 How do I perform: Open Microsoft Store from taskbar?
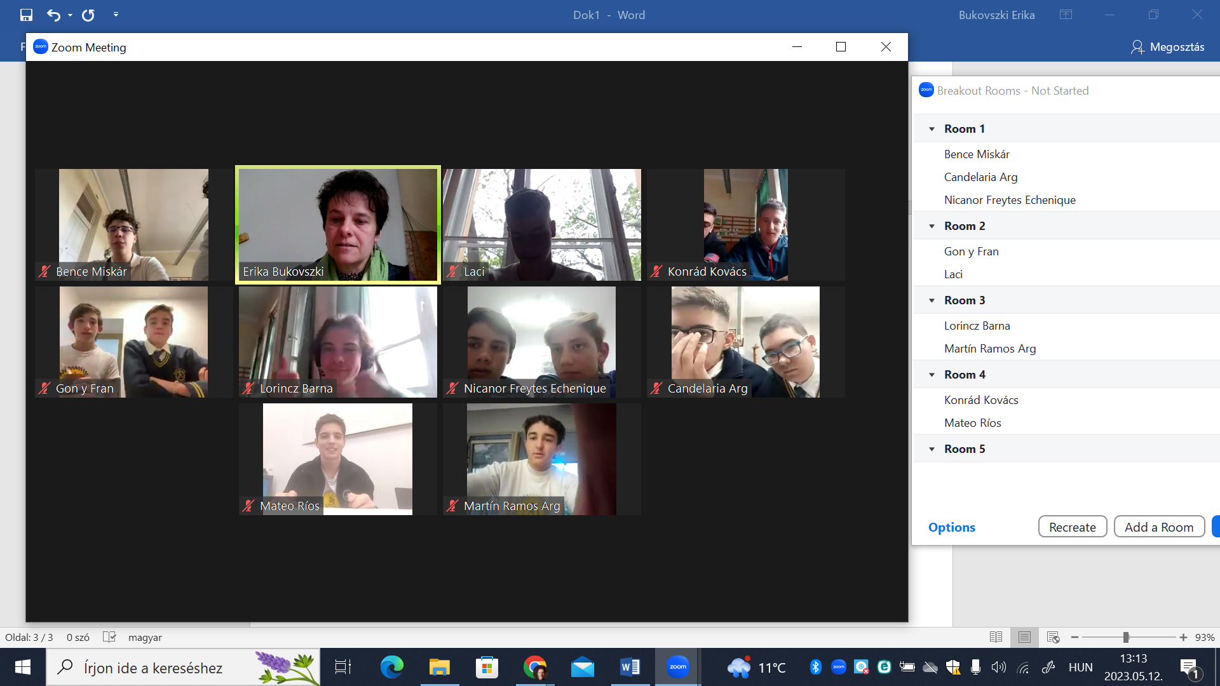487,667
